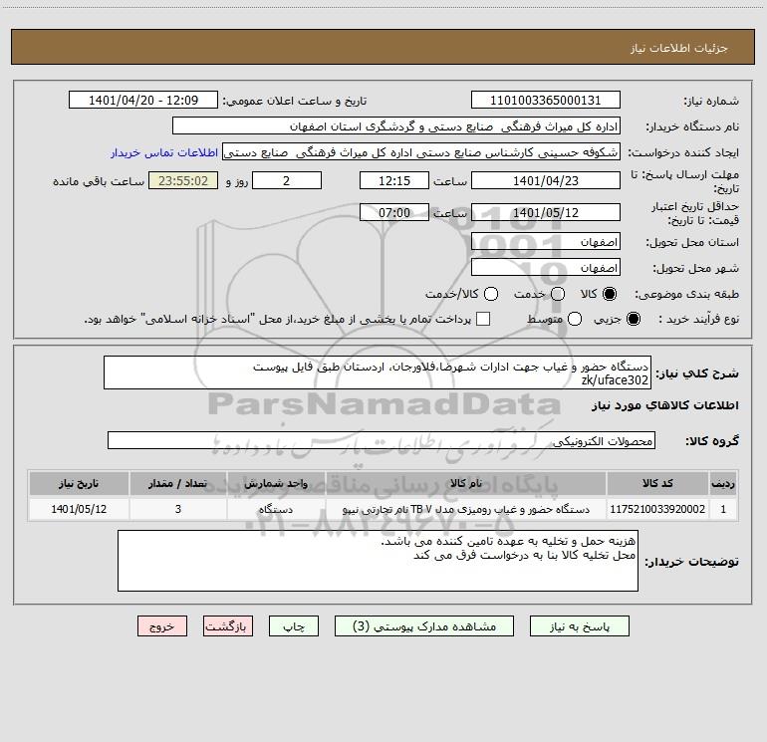Click the بازگشت back button
This screenshot has height=742, width=767.
(228, 626)
